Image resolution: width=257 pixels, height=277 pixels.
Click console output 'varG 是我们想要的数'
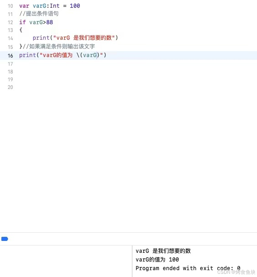(x=163, y=251)
